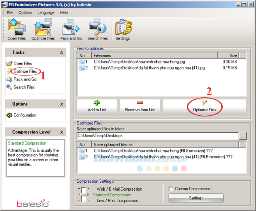Screen dimensions: 256x211
Task: Click the compression Settings button
Action: tap(196, 198)
